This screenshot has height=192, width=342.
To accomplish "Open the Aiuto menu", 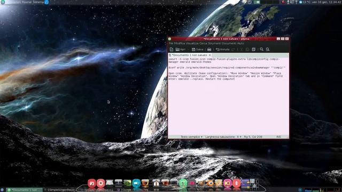I will (x=240, y=43).
